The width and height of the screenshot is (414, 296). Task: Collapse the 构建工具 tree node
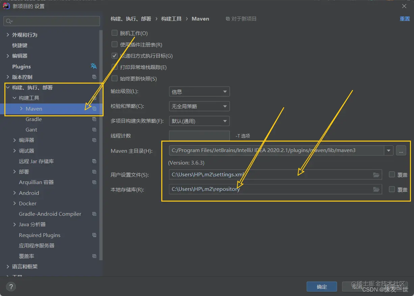pyautogui.click(x=15, y=98)
